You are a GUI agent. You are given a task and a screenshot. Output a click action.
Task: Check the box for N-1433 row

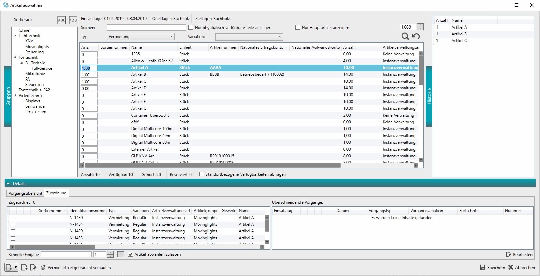pos(13,238)
